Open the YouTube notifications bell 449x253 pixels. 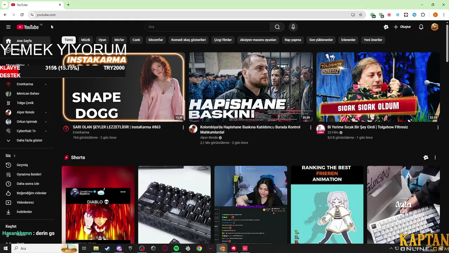pyautogui.click(x=421, y=27)
